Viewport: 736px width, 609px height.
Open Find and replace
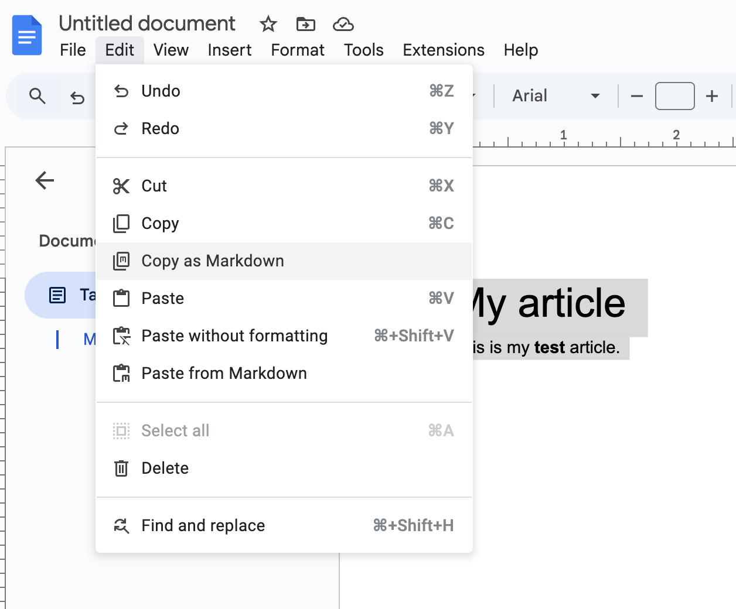pos(202,525)
